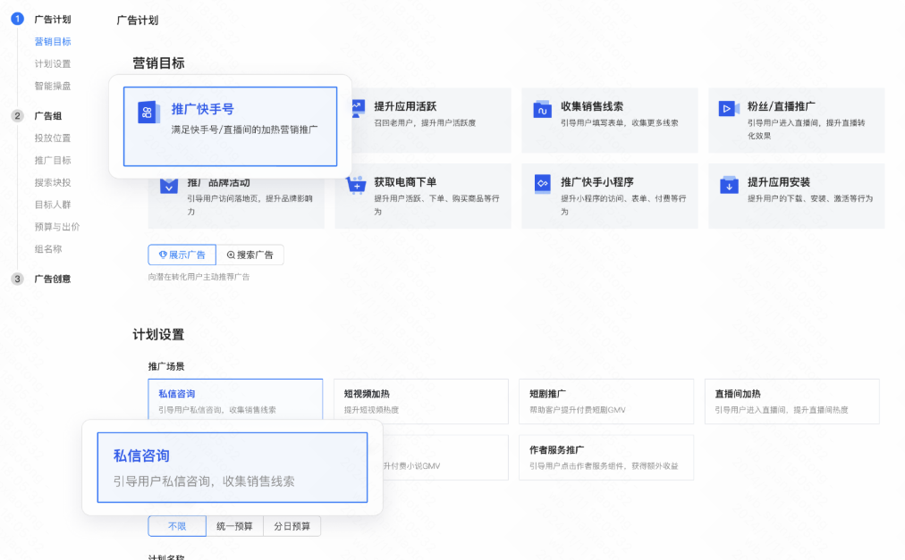Go to 目标人群 in sidebar
Image resolution: width=905 pixels, height=560 pixels.
(x=53, y=205)
